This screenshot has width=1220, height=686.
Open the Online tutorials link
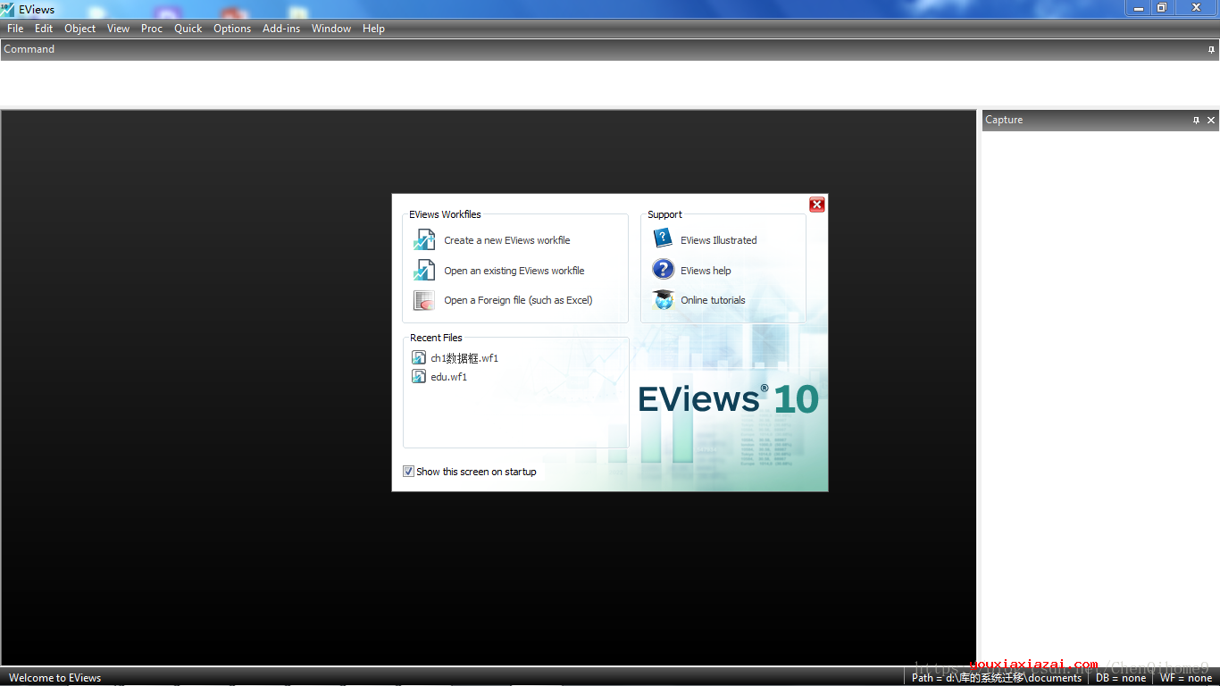pos(713,300)
